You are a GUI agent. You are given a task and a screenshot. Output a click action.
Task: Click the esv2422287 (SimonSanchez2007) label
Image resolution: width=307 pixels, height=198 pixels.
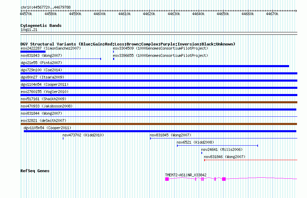(x=51, y=48)
